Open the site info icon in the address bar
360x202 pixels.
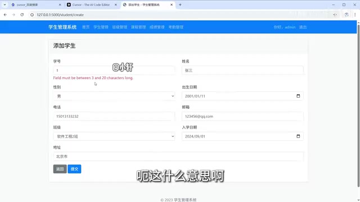tap(32, 15)
